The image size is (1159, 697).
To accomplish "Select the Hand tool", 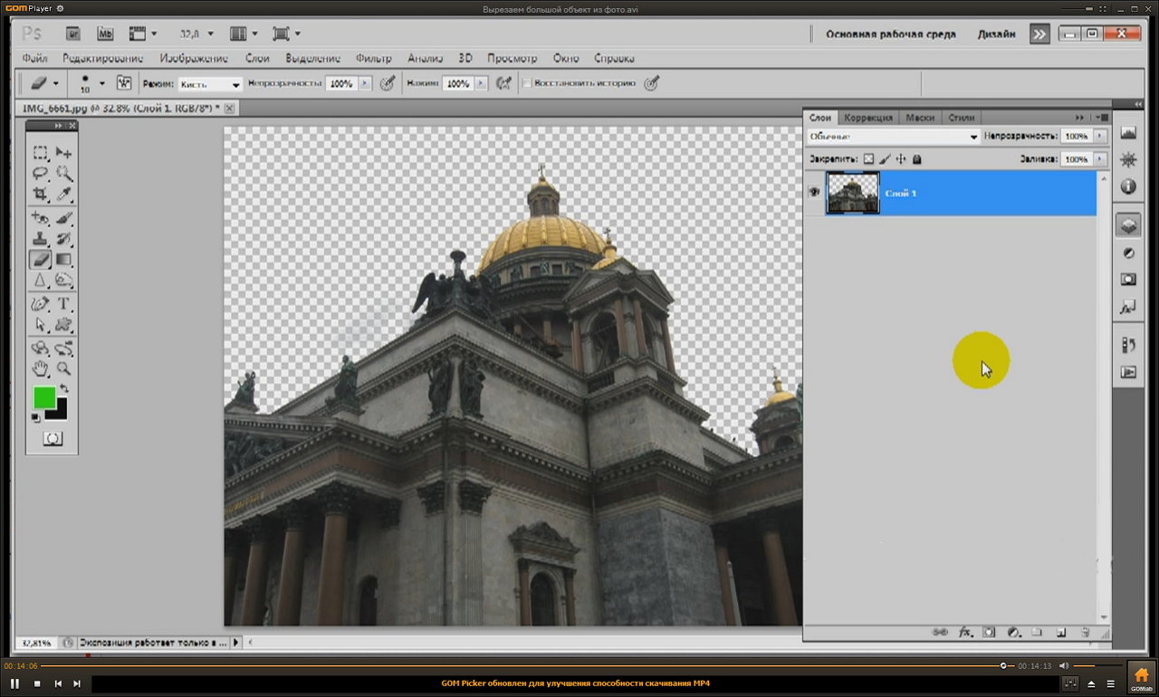I will (x=41, y=368).
